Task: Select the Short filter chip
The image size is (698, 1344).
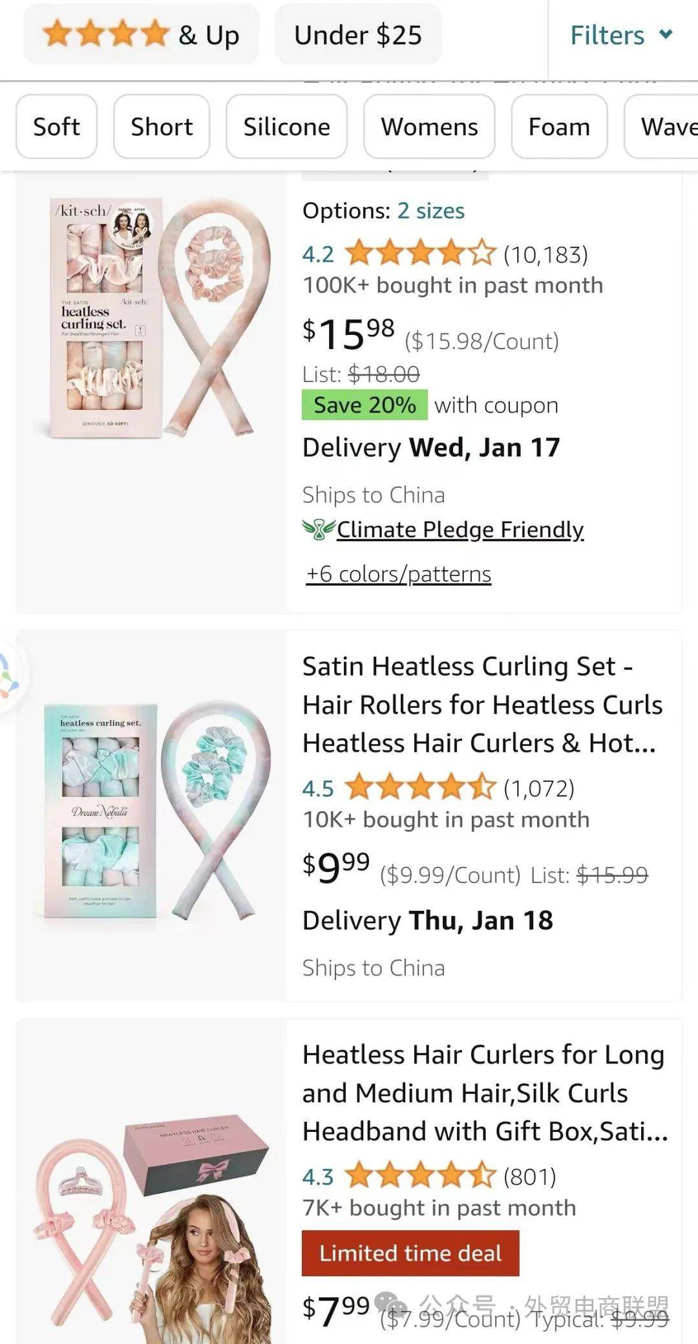Action: coord(162,127)
